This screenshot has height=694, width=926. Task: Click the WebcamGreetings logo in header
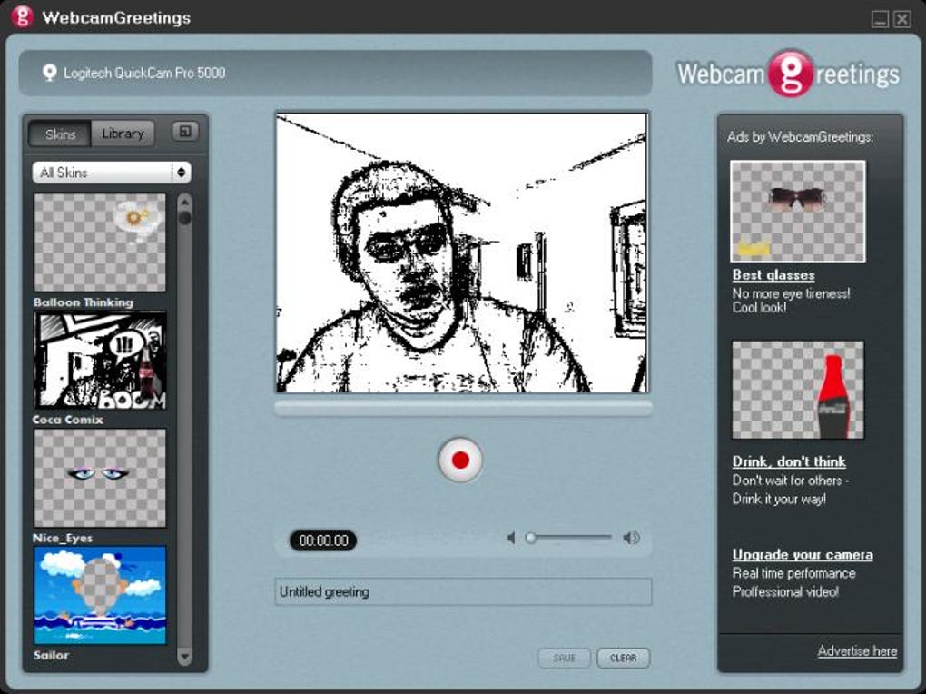point(788,74)
